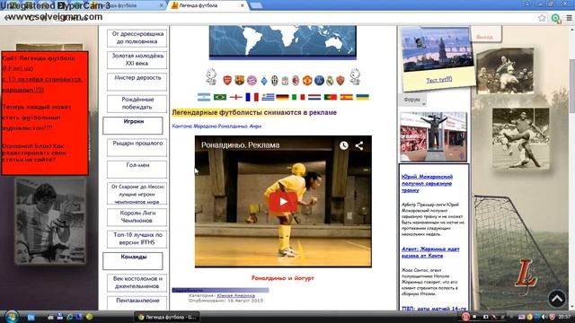The image size is (575, 323).
Task: Select the Uruguay flag
Action: (268, 97)
